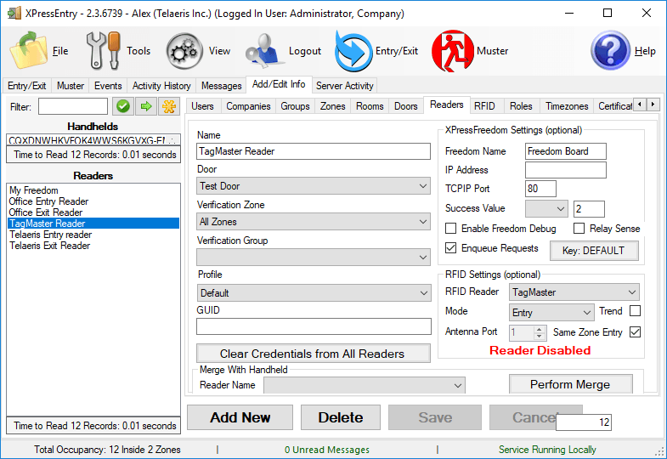The width and height of the screenshot is (667, 459).
Task: Select the Roles sub-tab
Action: [521, 106]
